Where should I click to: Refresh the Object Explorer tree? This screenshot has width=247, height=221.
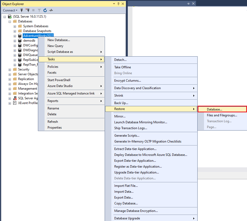point(45,10)
